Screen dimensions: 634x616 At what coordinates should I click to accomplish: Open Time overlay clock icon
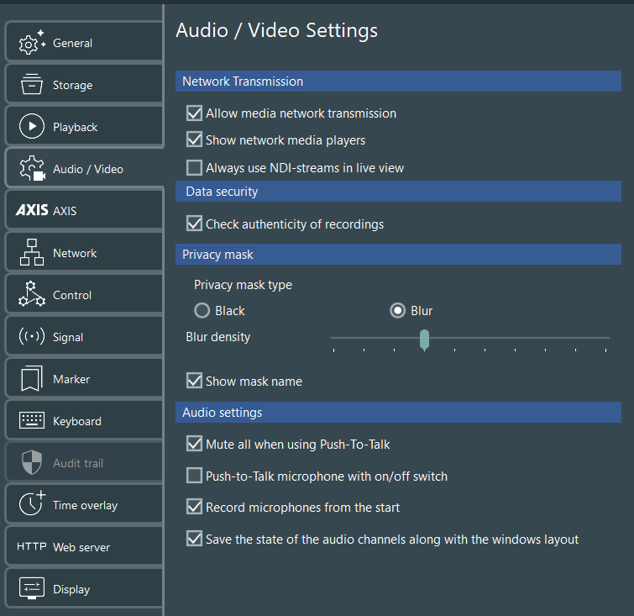click(32, 505)
